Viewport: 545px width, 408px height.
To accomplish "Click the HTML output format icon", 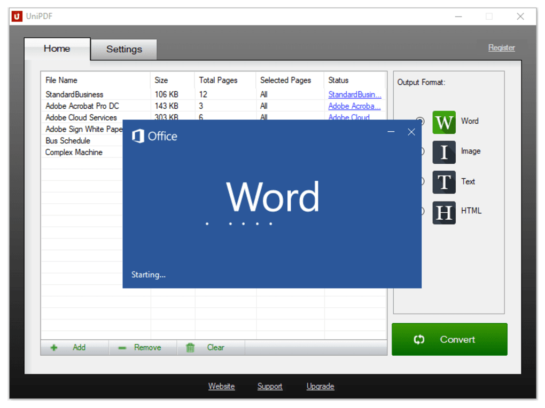I will 443,212.
